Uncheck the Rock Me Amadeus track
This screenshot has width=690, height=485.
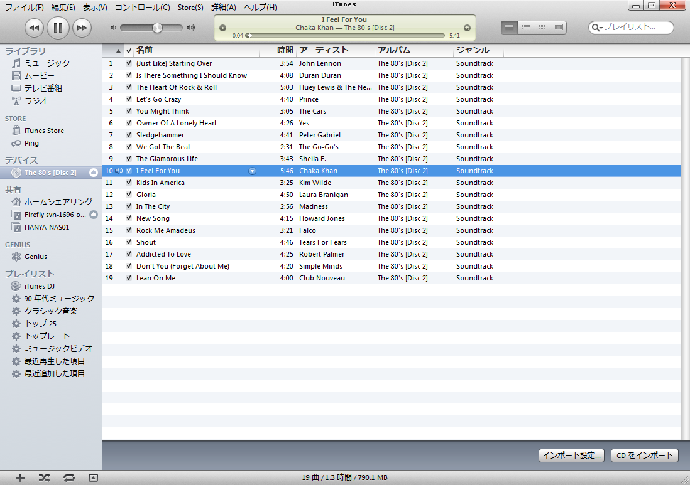(x=129, y=230)
